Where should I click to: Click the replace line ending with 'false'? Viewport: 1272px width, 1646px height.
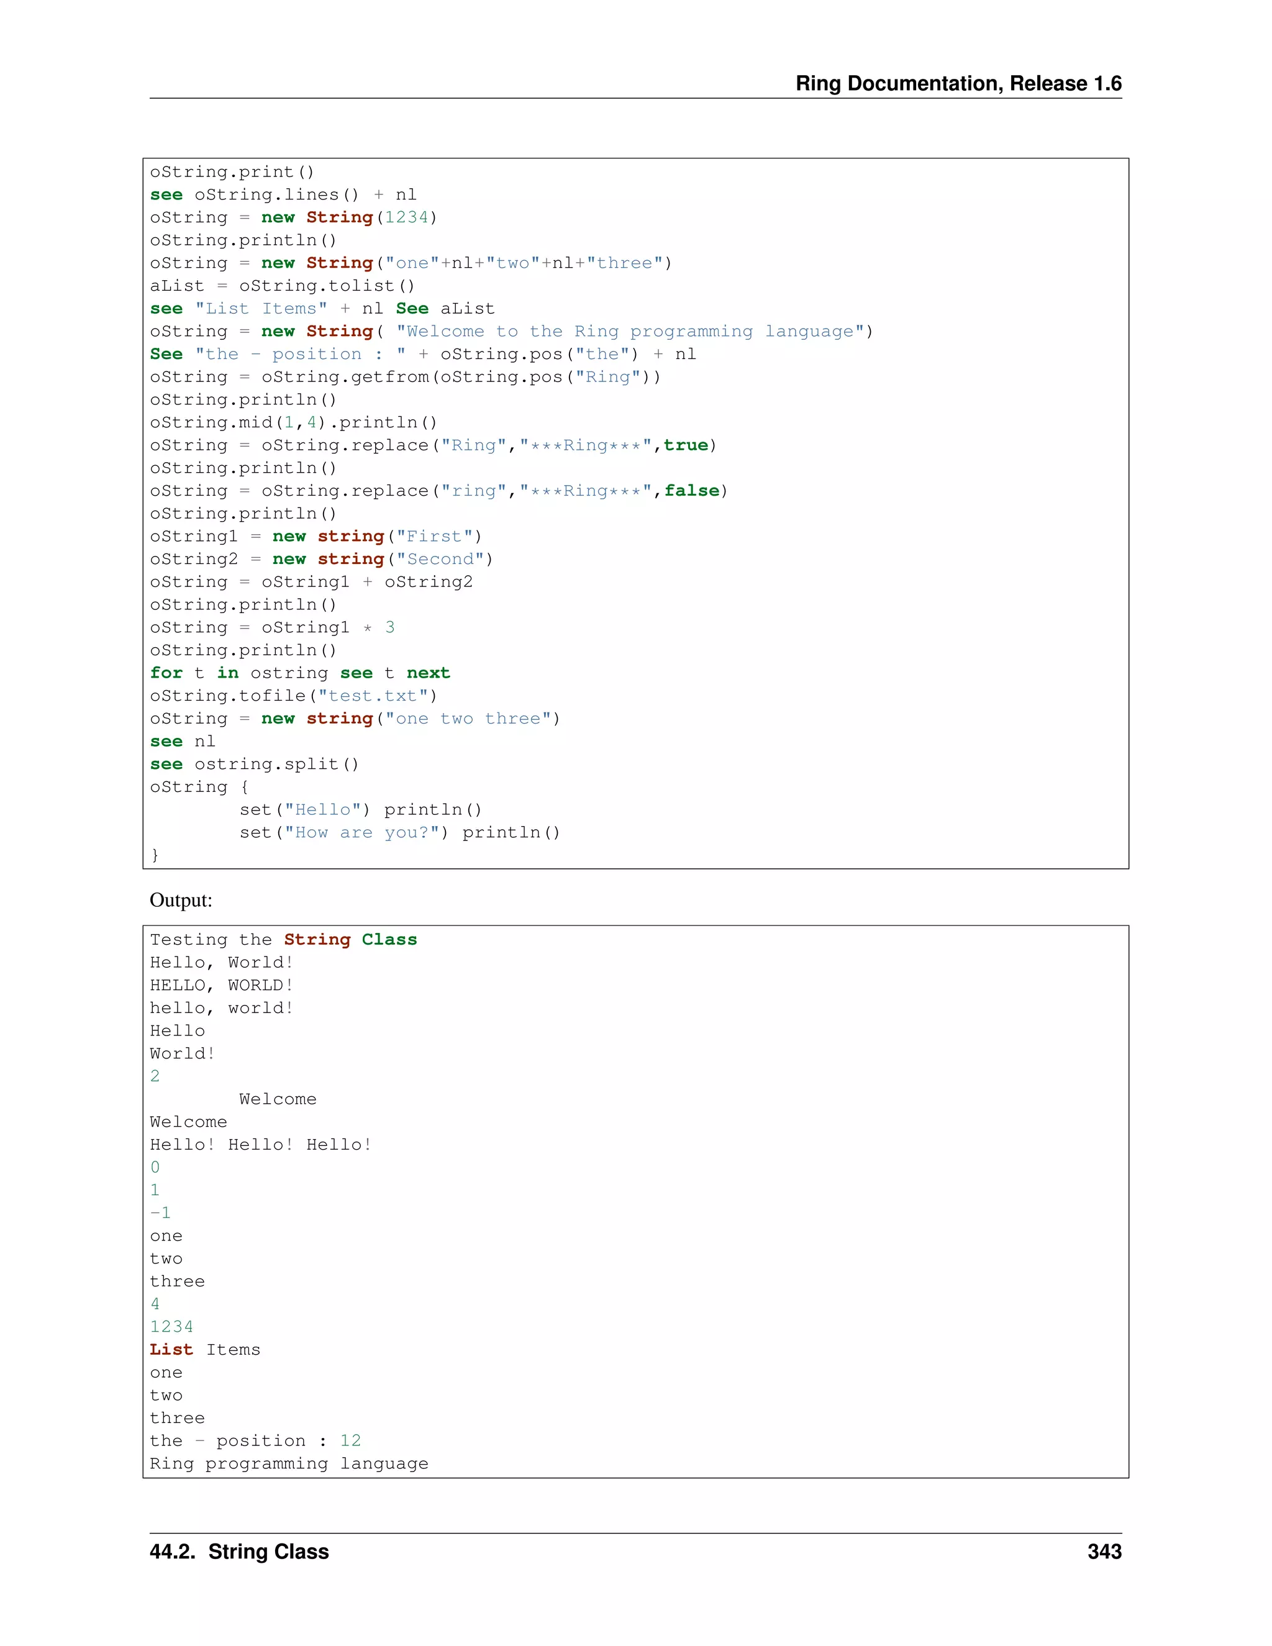point(438,491)
